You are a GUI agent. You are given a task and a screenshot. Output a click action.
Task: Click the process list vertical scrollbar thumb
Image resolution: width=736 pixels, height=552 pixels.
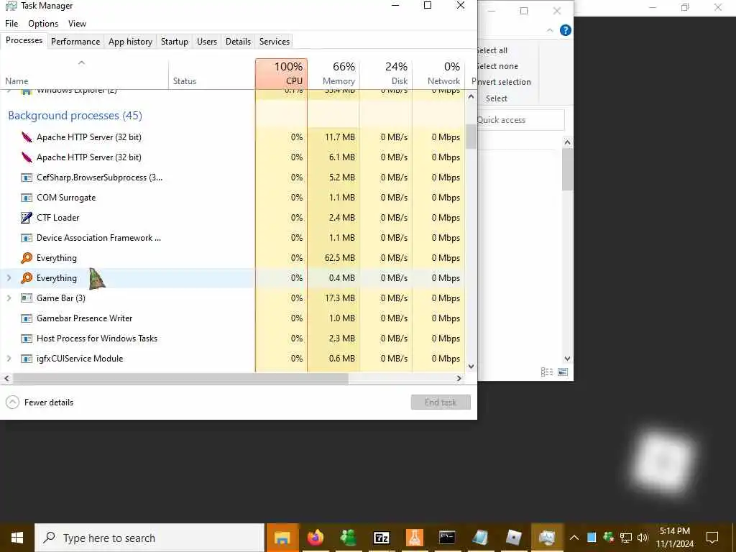[x=471, y=137]
